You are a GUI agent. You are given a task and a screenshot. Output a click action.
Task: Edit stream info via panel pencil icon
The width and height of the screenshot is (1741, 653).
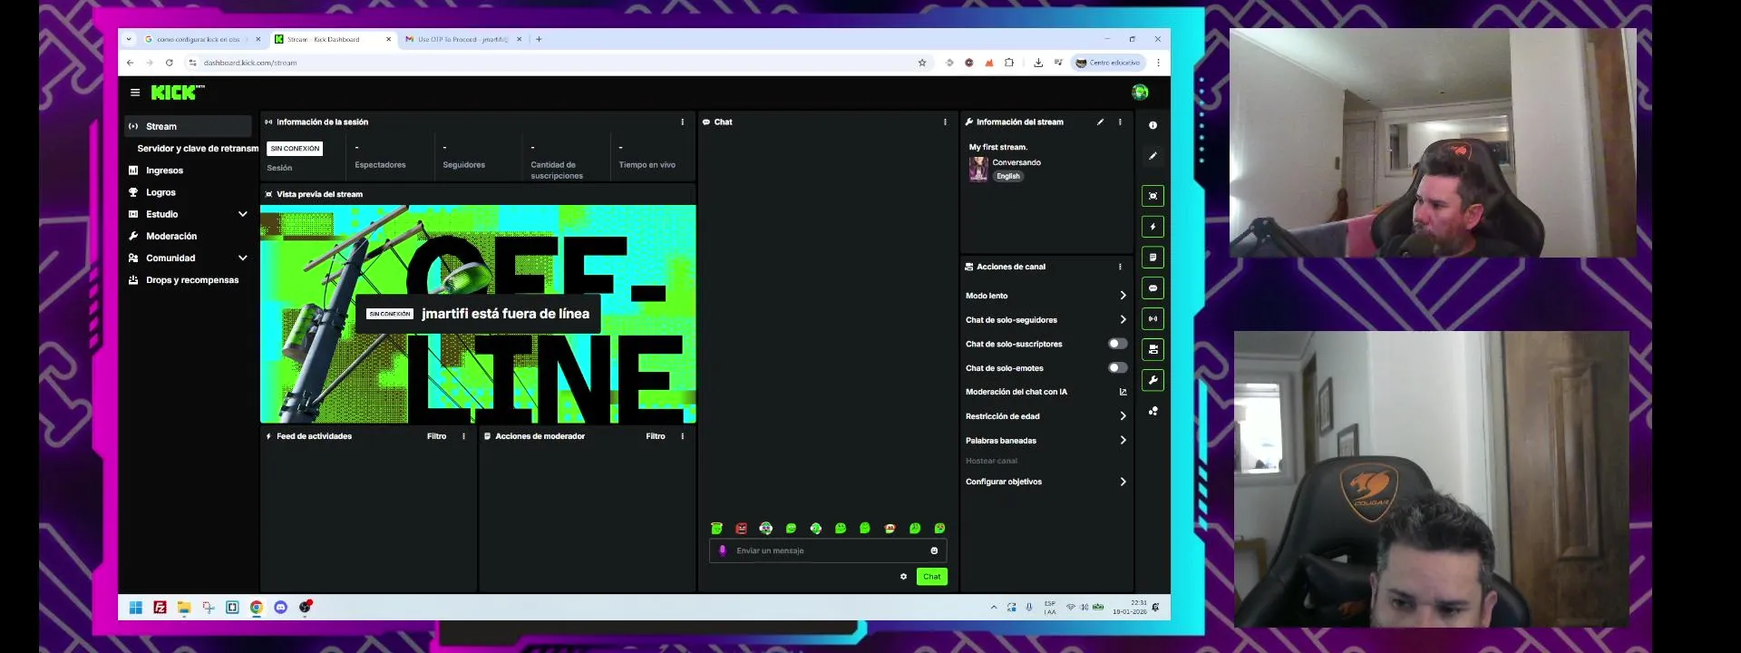click(x=1100, y=122)
